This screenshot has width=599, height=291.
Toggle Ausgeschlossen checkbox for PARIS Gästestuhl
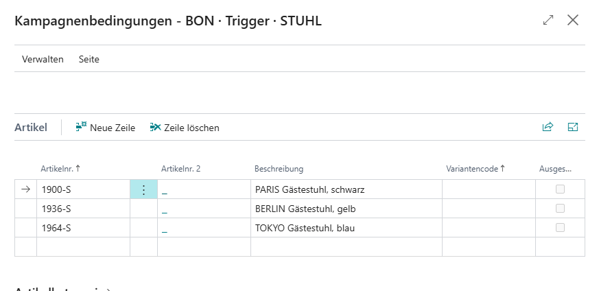click(x=561, y=189)
